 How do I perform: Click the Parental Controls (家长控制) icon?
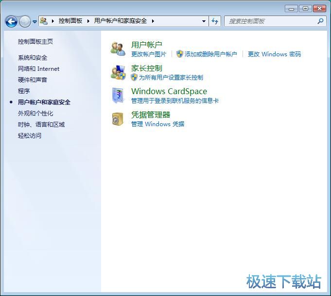[118, 72]
